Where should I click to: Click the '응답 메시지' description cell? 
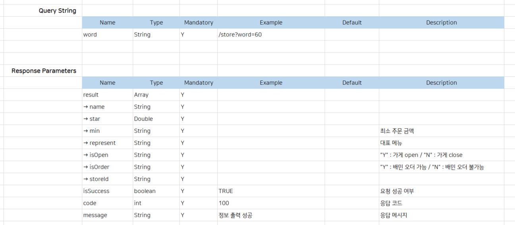[394, 215]
